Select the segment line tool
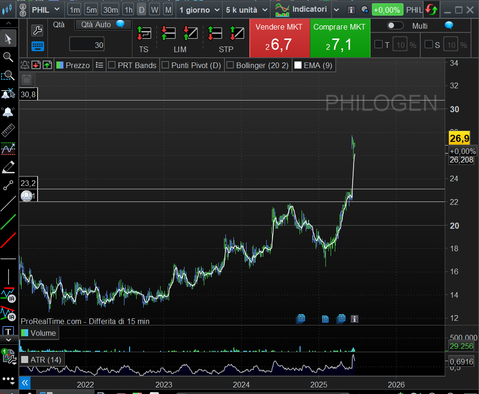The image size is (479, 394). tap(8, 185)
